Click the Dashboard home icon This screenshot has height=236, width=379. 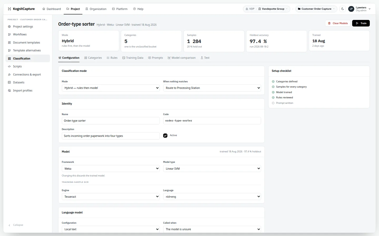click(44, 9)
